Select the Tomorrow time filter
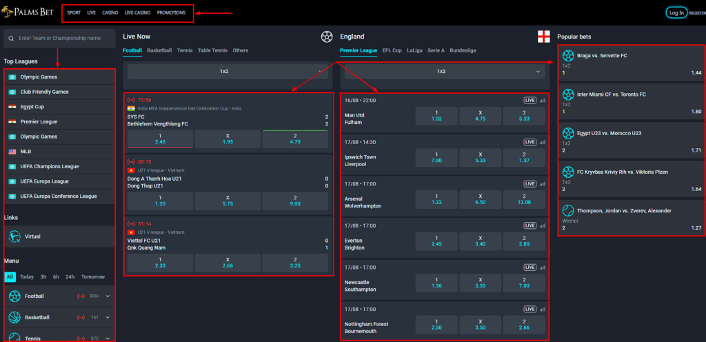The image size is (706, 342). tap(93, 276)
